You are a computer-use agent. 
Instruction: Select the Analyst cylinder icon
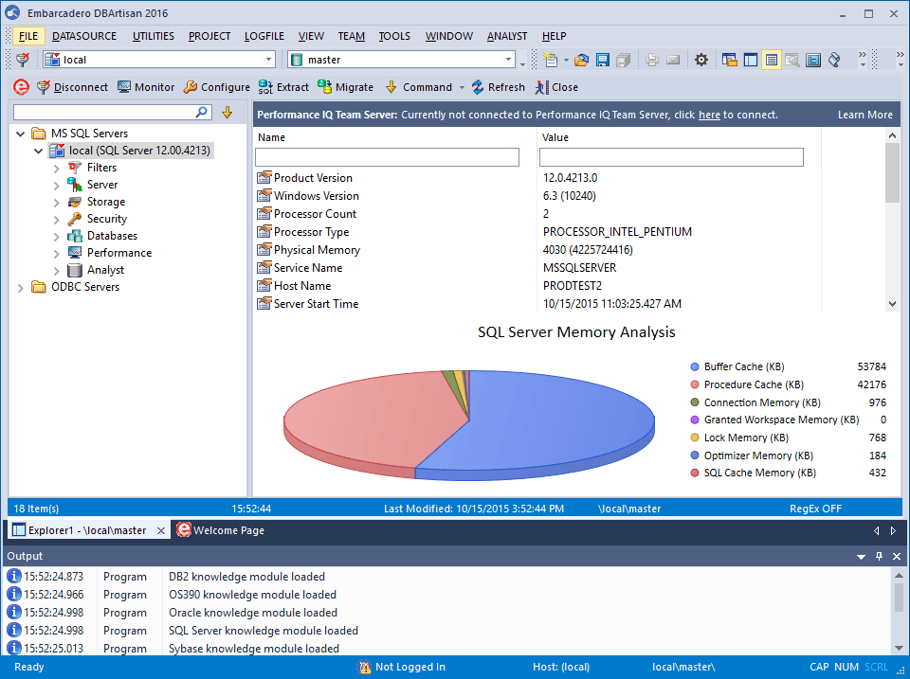click(x=74, y=270)
